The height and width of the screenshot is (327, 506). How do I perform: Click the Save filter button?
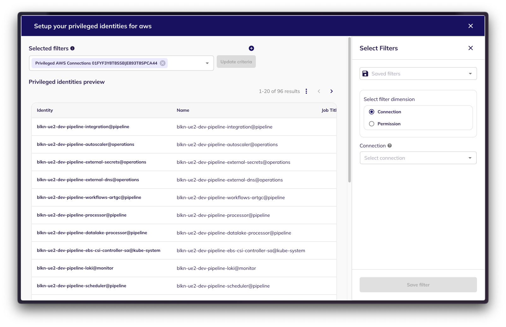click(x=418, y=285)
